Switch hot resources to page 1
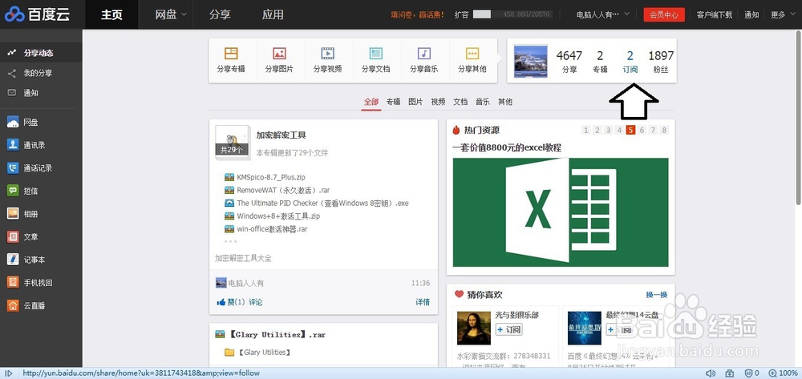The height and width of the screenshot is (379, 802). point(585,131)
